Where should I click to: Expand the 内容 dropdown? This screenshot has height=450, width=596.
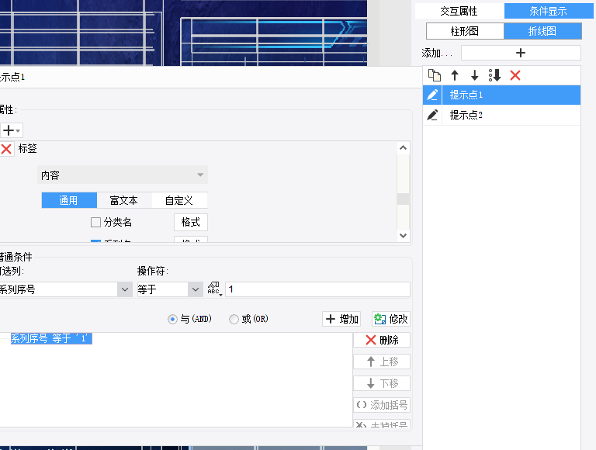coord(123,175)
